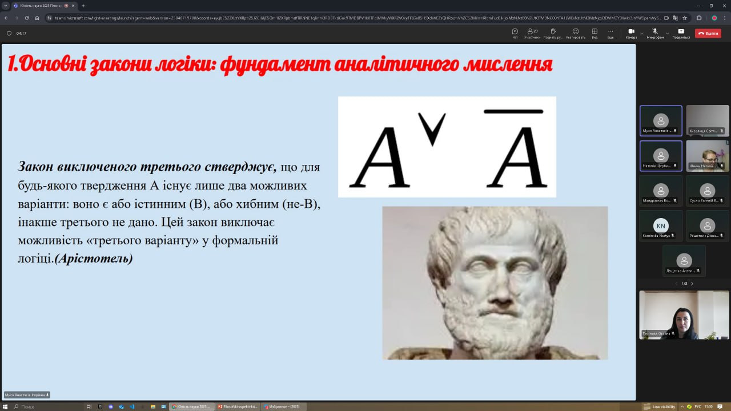Open the More (Еще) options menu
This screenshot has width=731, height=411.
[x=610, y=33]
